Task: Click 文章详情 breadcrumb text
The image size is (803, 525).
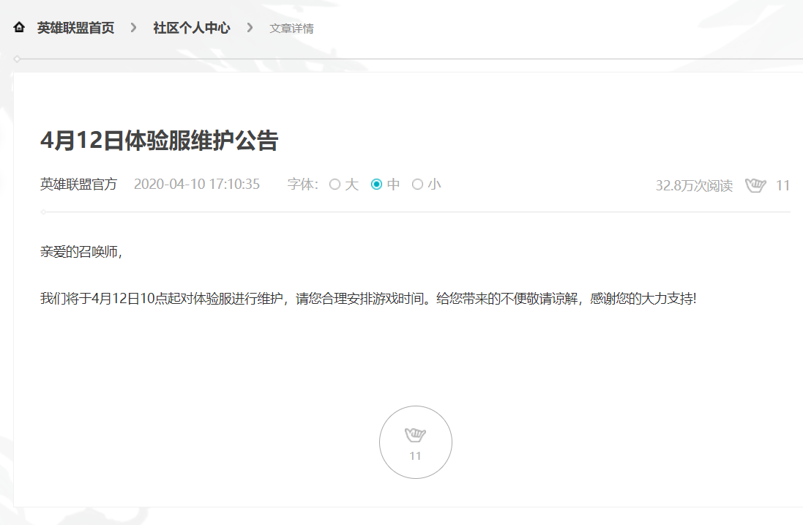Action: (291, 29)
